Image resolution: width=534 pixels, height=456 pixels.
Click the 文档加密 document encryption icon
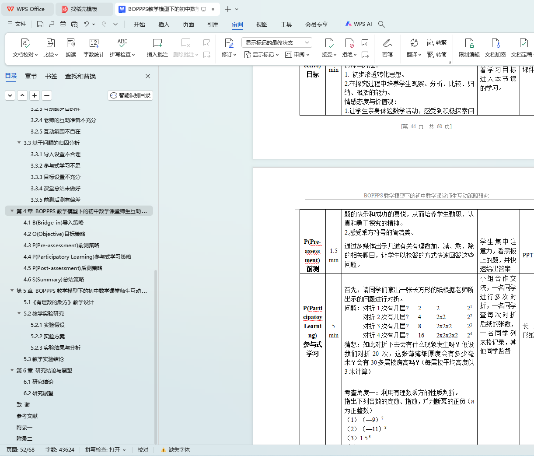[496, 43]
